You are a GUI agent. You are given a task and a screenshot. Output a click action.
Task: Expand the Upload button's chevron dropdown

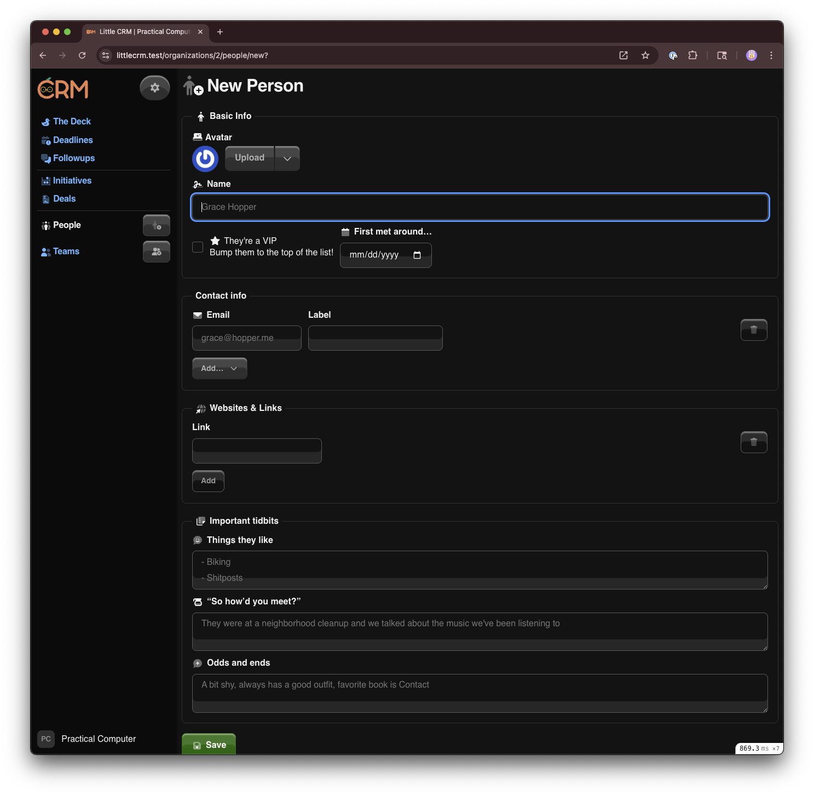(x=287, y=158)
